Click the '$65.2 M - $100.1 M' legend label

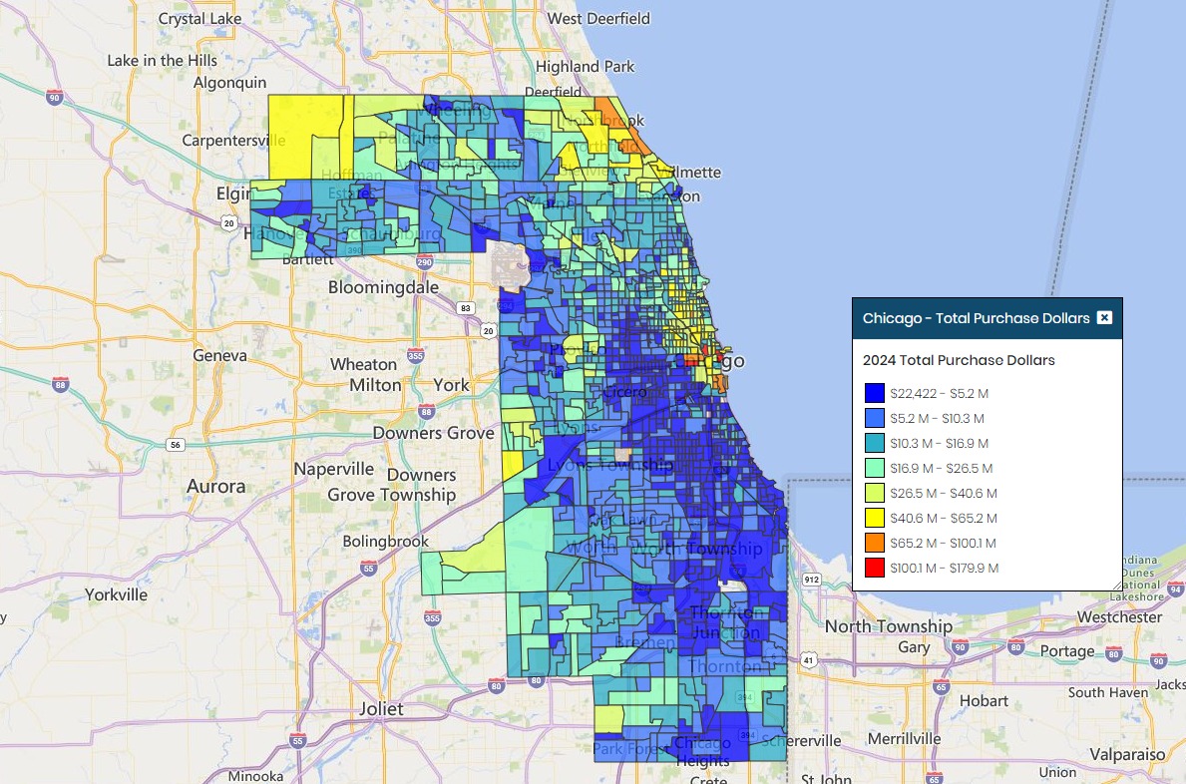coord(943,544)
